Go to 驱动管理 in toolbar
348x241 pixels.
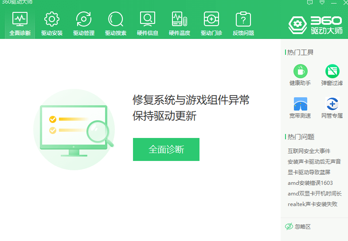click(x=84, y=20)
